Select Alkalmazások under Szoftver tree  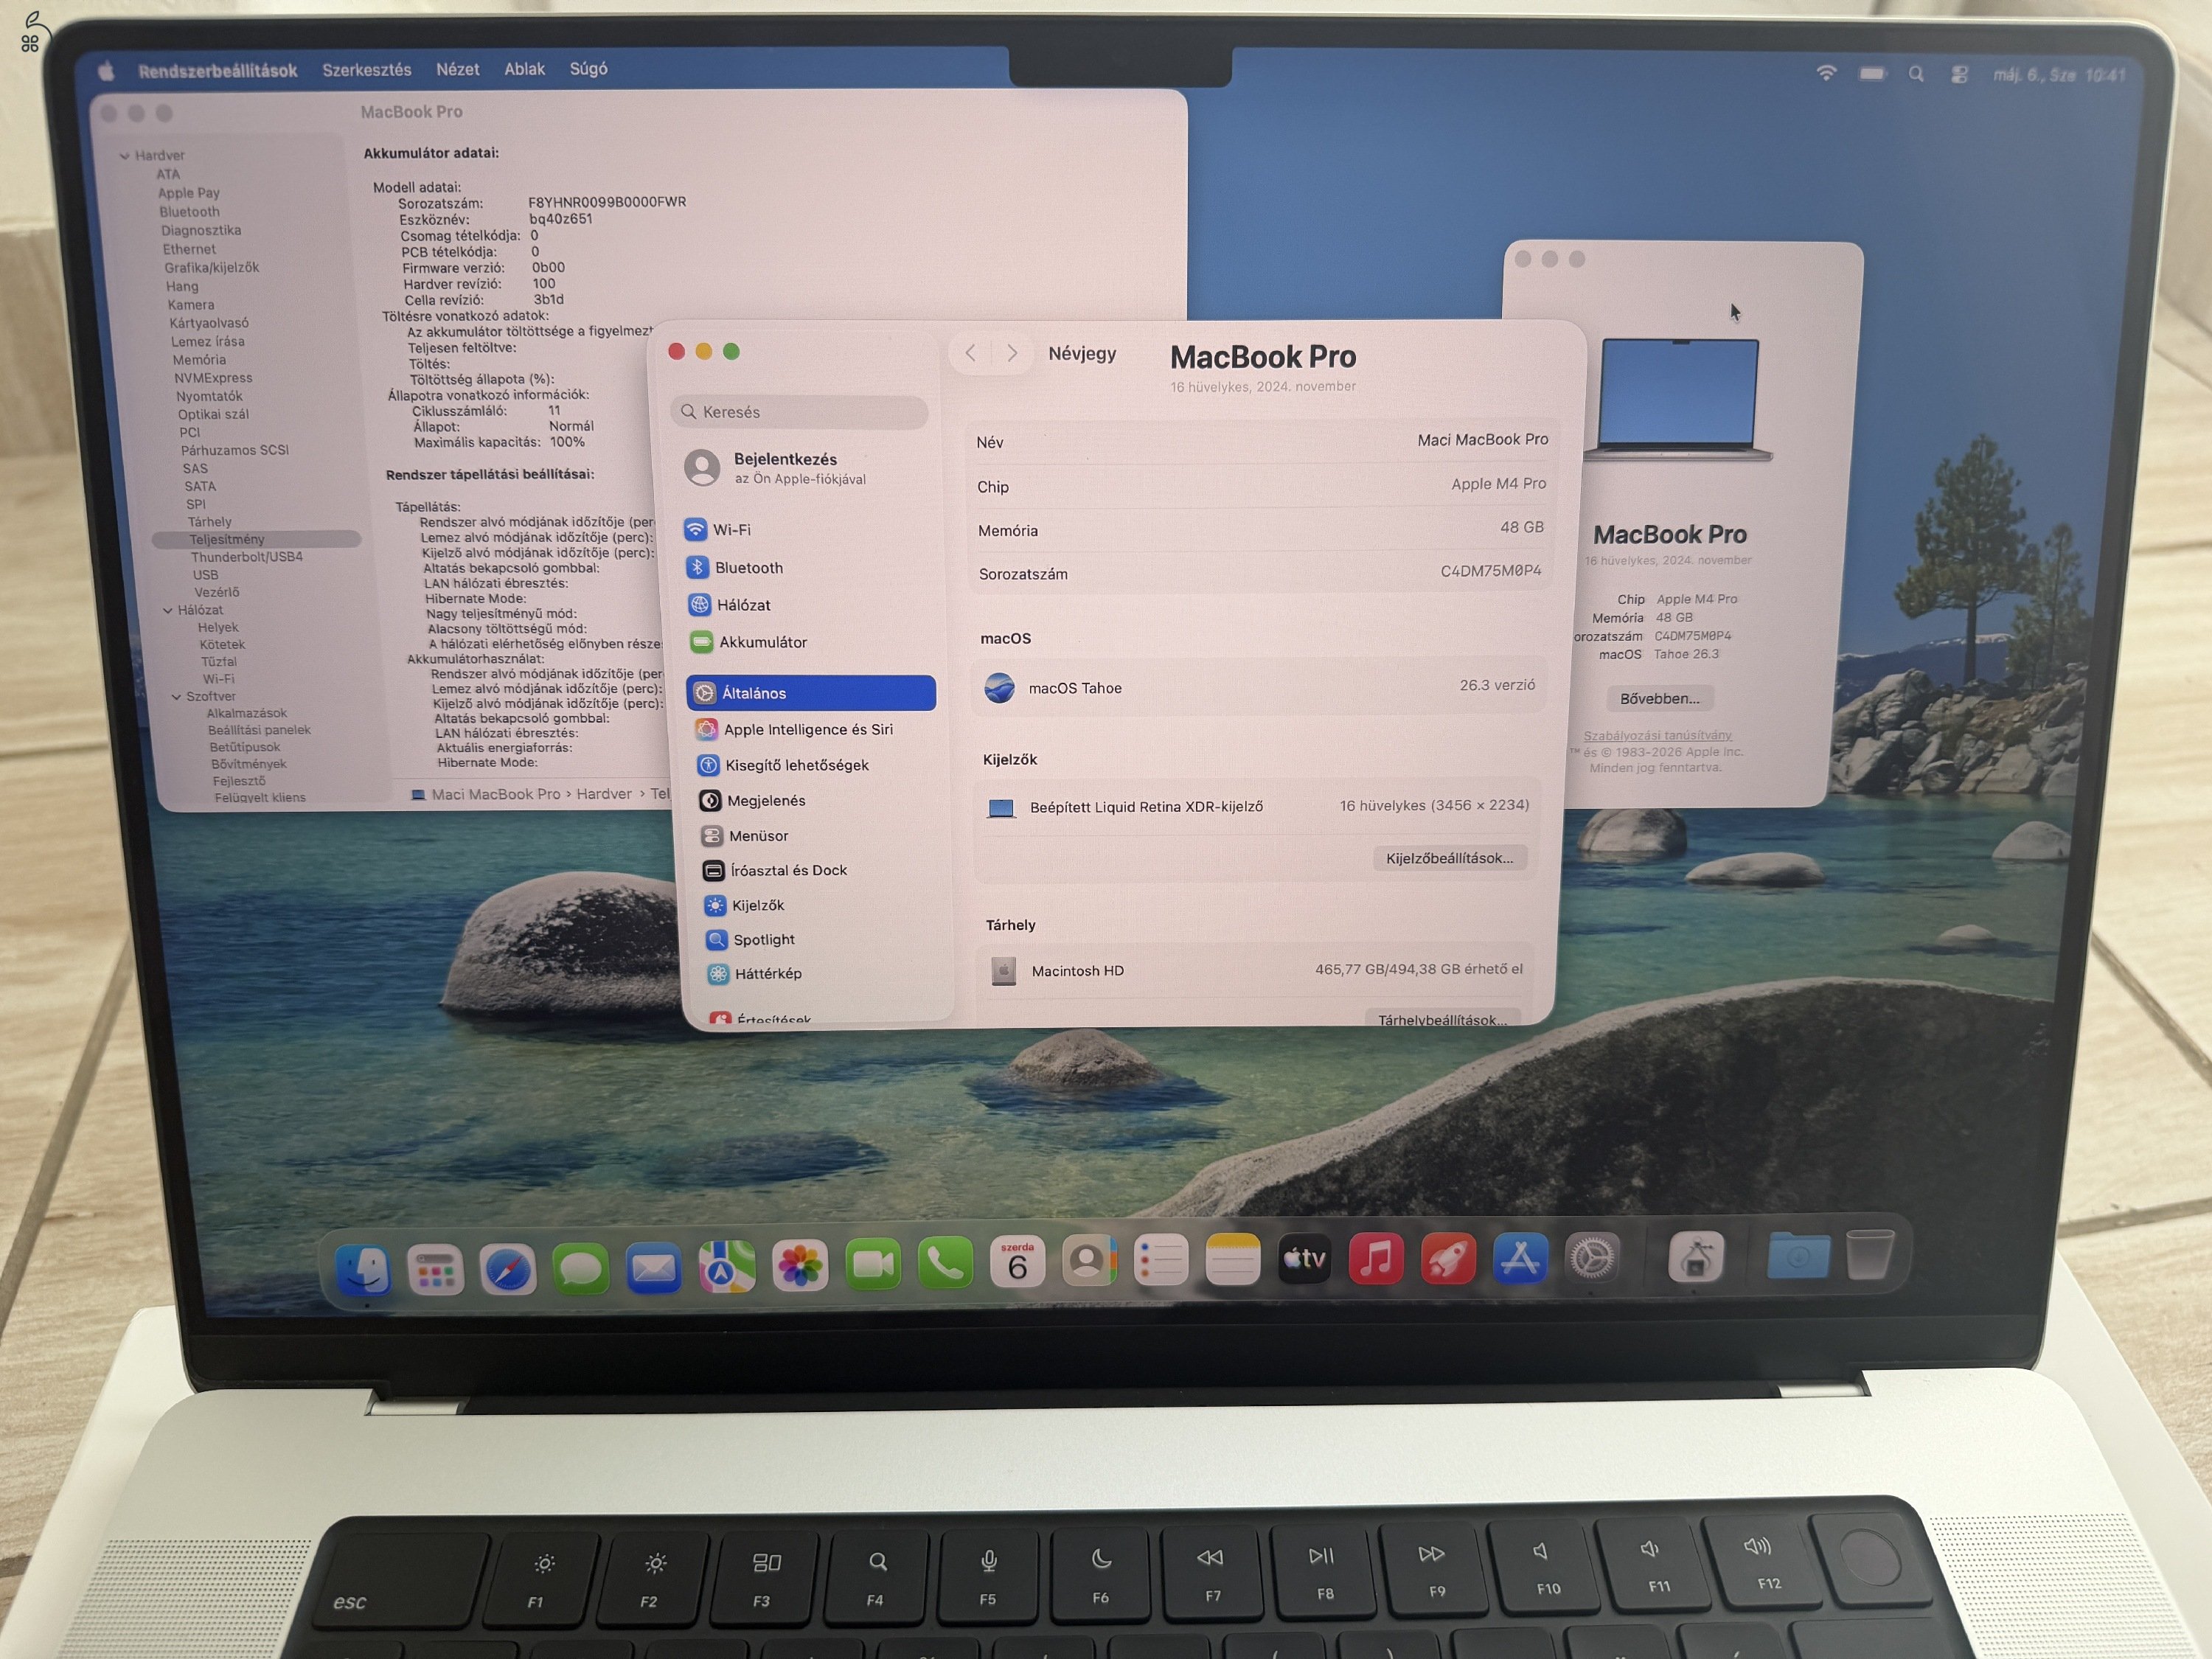(x=247, y=713)
